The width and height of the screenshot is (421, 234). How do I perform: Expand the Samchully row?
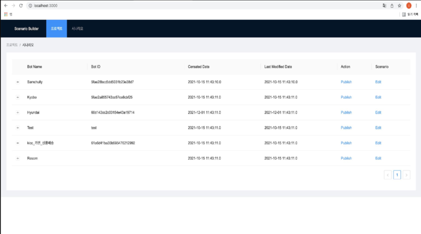[x=18, y=82]
